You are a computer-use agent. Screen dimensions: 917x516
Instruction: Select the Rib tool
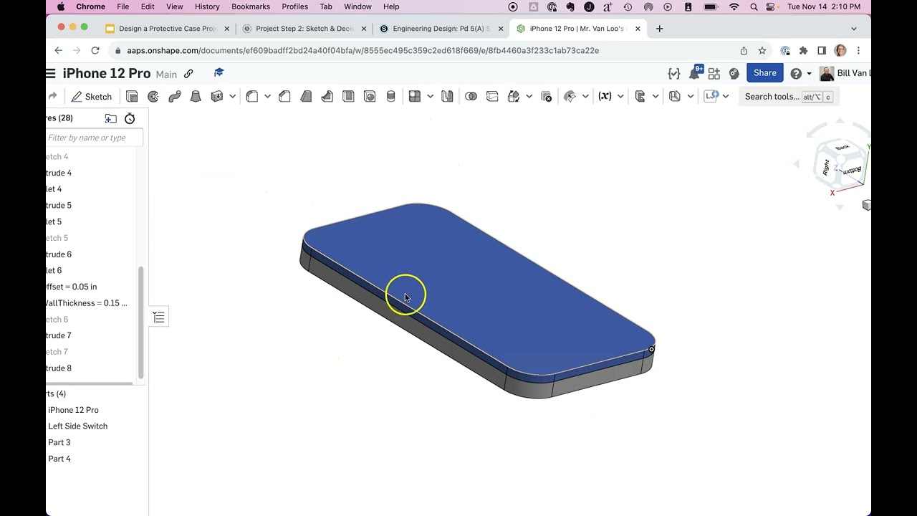pos(327,96)
